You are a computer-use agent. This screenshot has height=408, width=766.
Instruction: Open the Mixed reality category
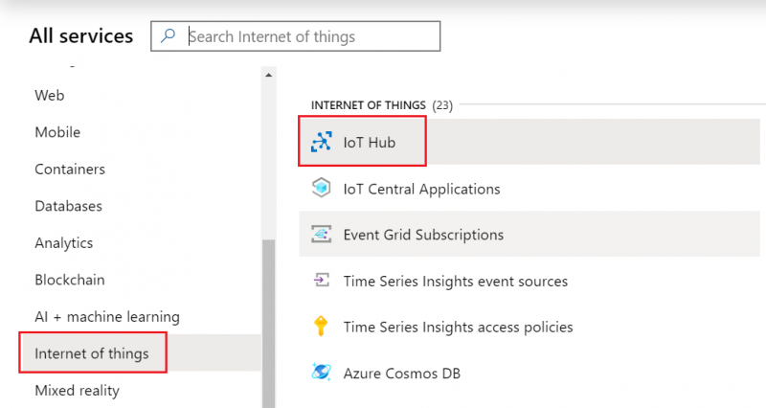point(78,391)
